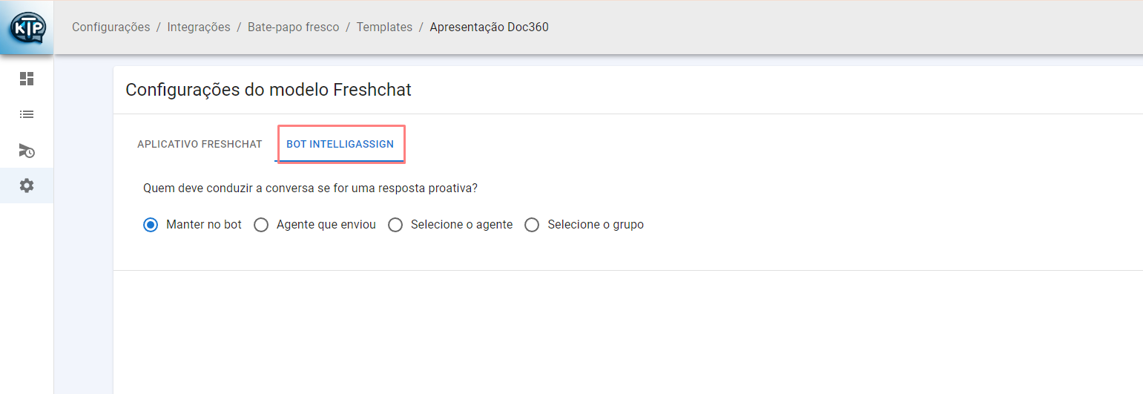The image size is (1143, 394).
Task: Open the dashboard icon in sidebar
Action: [27, 79]
